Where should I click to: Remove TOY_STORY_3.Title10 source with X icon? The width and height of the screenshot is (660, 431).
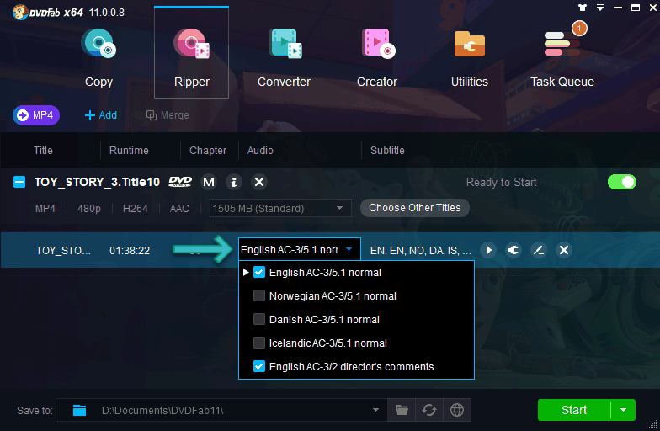[x=259, y=182]
